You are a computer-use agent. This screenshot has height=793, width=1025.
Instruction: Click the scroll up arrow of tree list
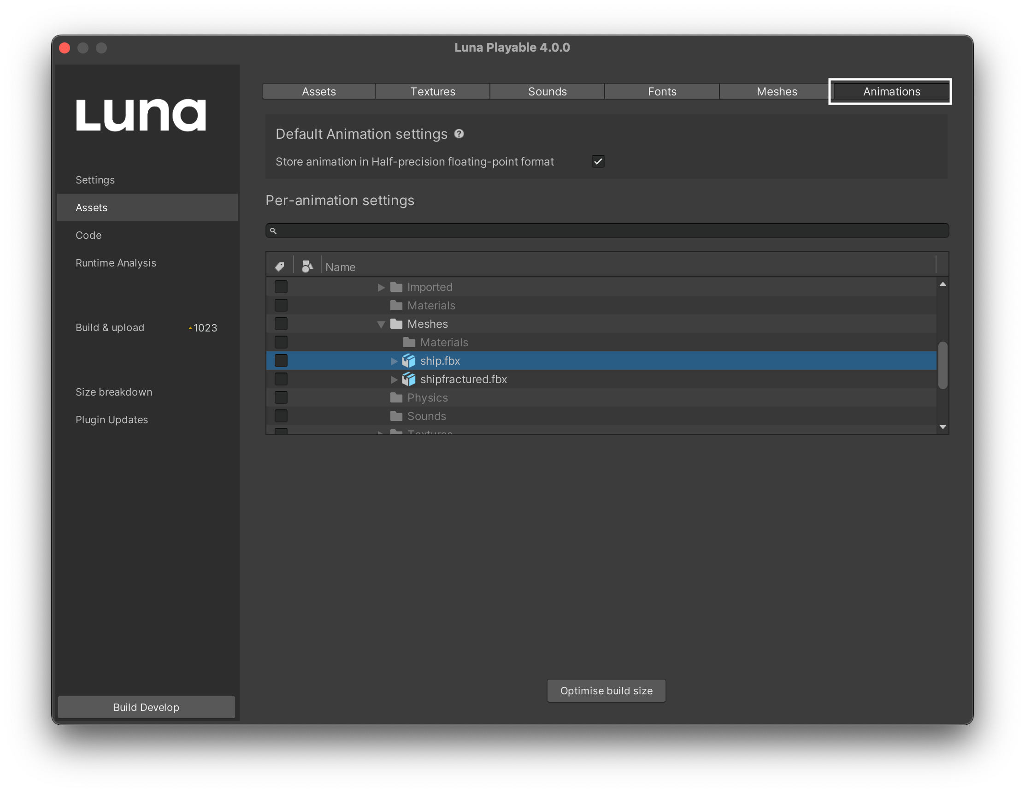(x=943, y=284)
